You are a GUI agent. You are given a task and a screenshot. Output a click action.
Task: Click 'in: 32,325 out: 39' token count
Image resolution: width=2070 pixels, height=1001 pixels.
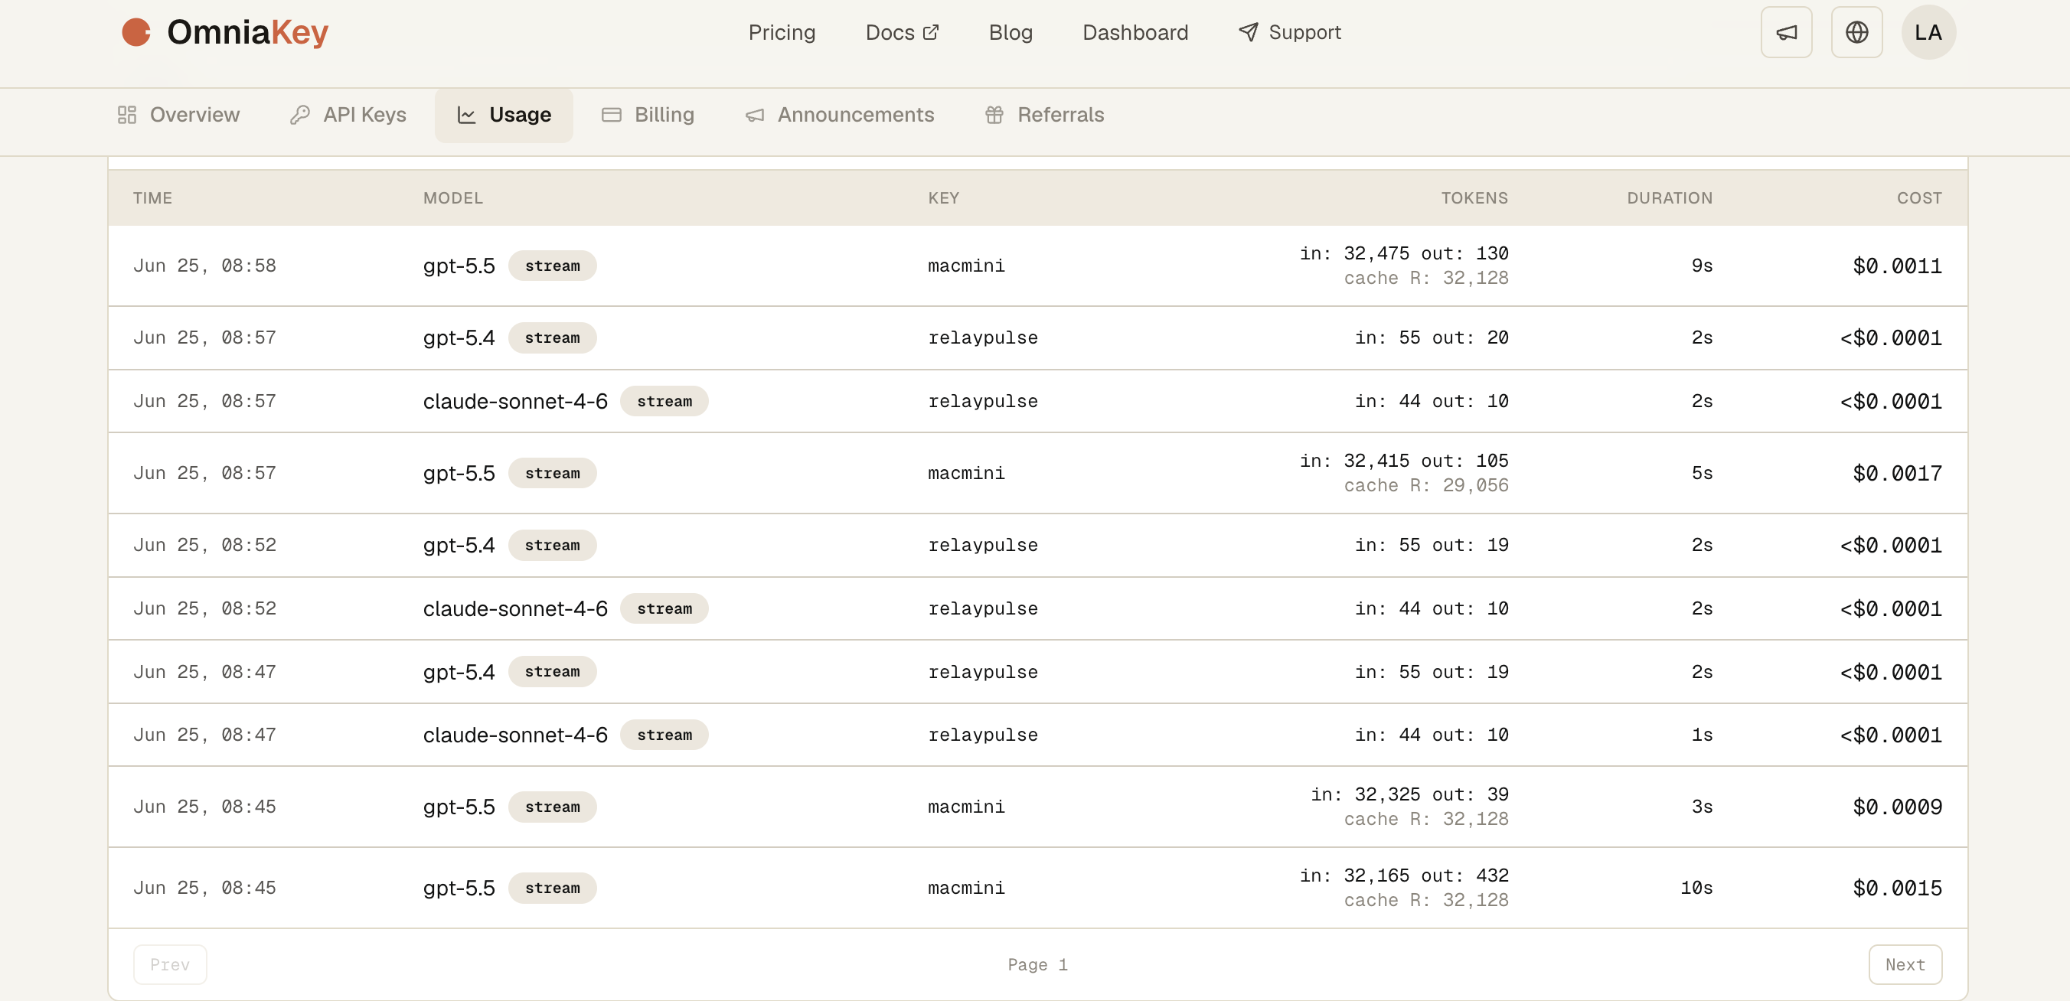[1409, 794]
